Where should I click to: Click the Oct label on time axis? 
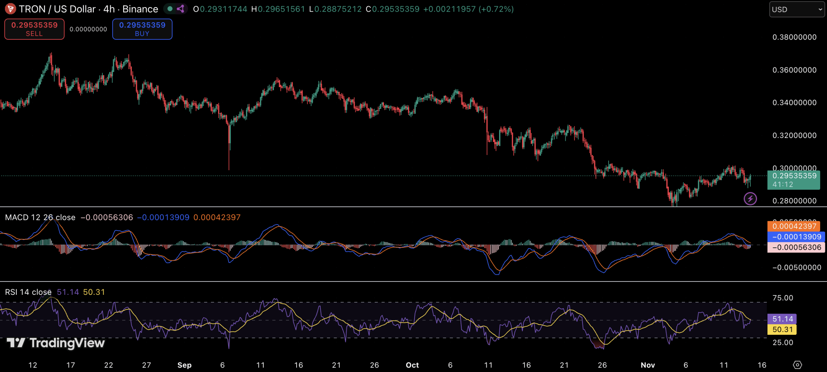[x=412, y=365]
